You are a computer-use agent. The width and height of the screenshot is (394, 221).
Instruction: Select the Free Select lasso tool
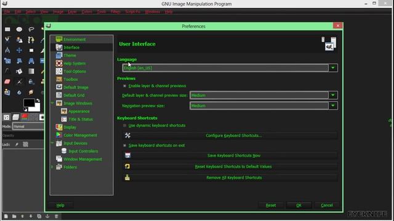(31, 29)
